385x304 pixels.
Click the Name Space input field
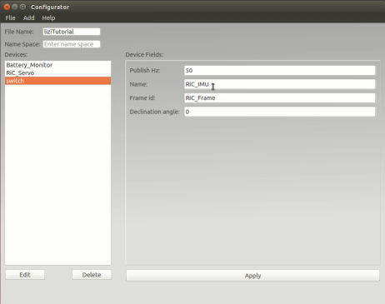pyautogui.click(x=72, y=44)
